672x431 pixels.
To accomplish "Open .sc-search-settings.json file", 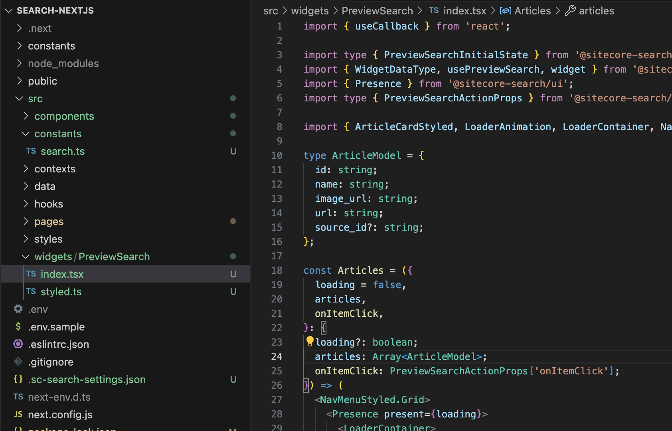I will pyautogui.click(x=87, y=380).
